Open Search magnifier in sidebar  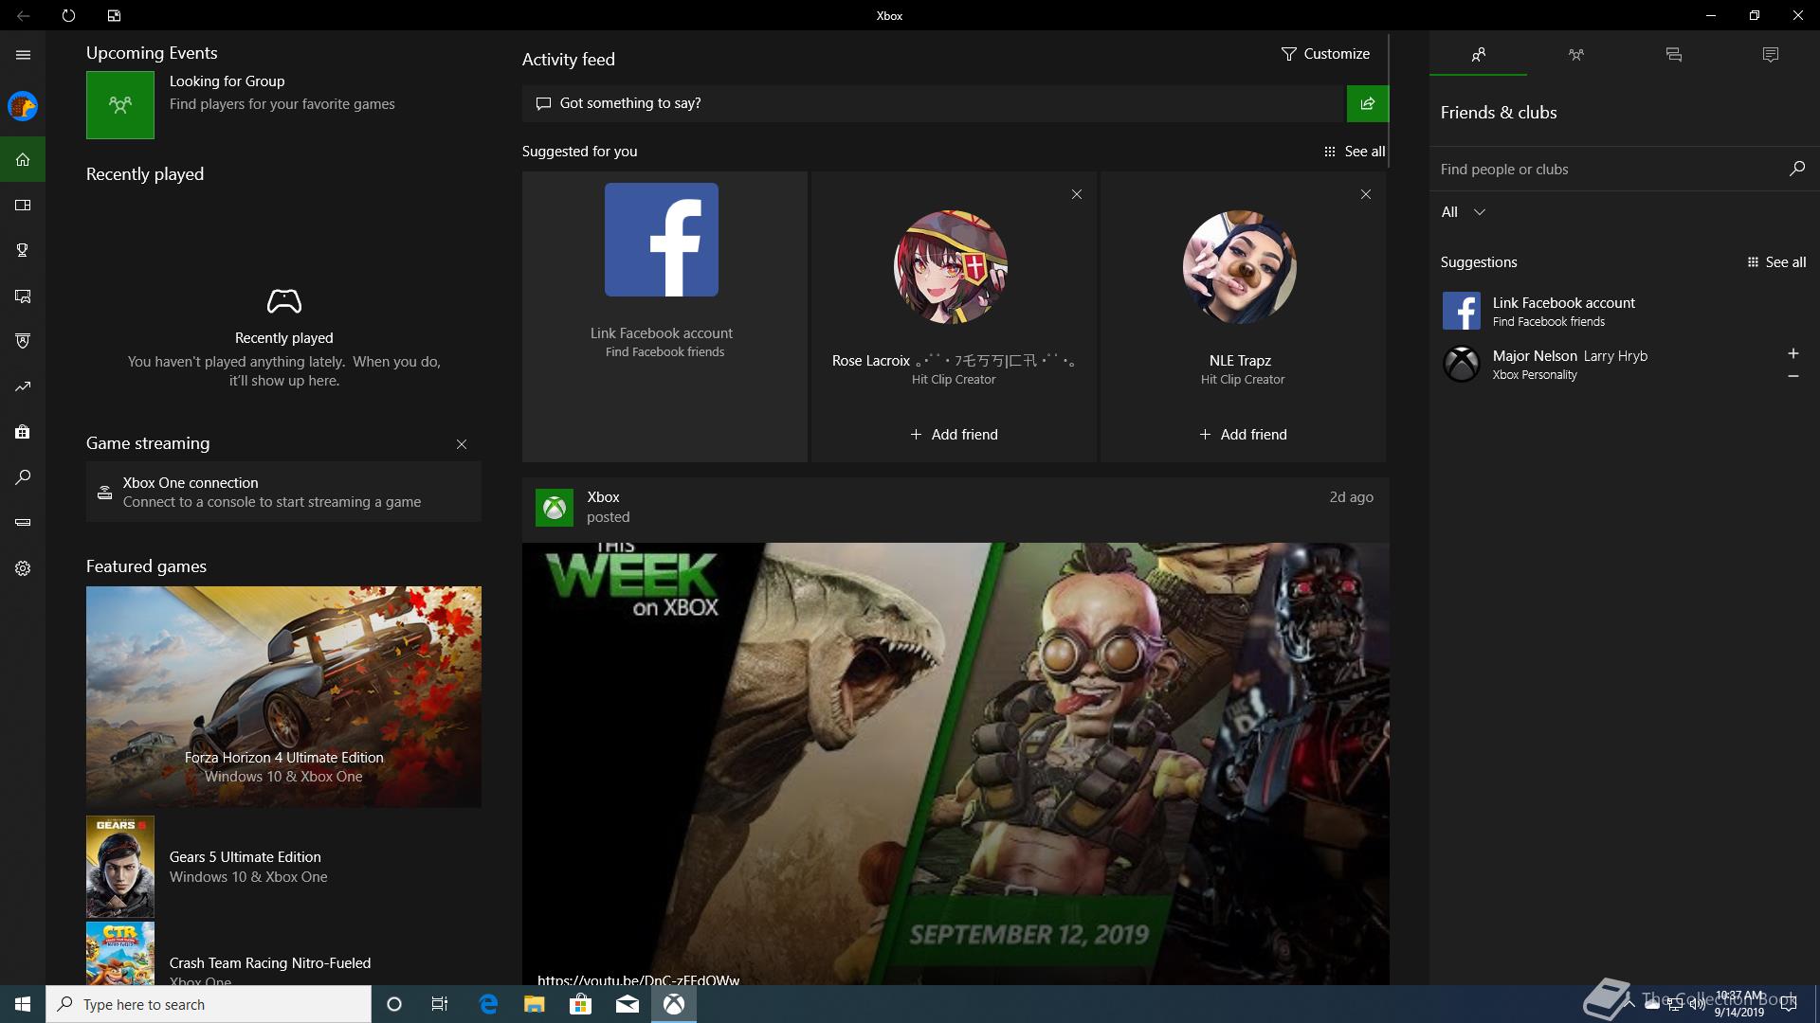(23, 477)
